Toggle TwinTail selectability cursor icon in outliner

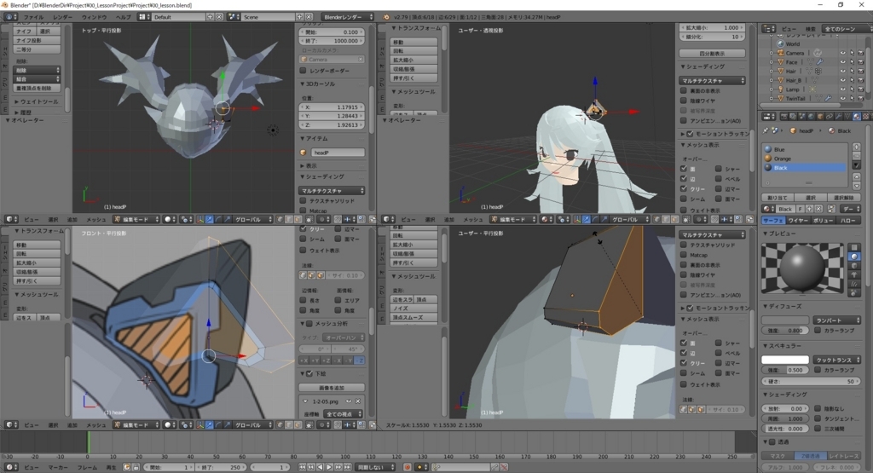[852, 99]
